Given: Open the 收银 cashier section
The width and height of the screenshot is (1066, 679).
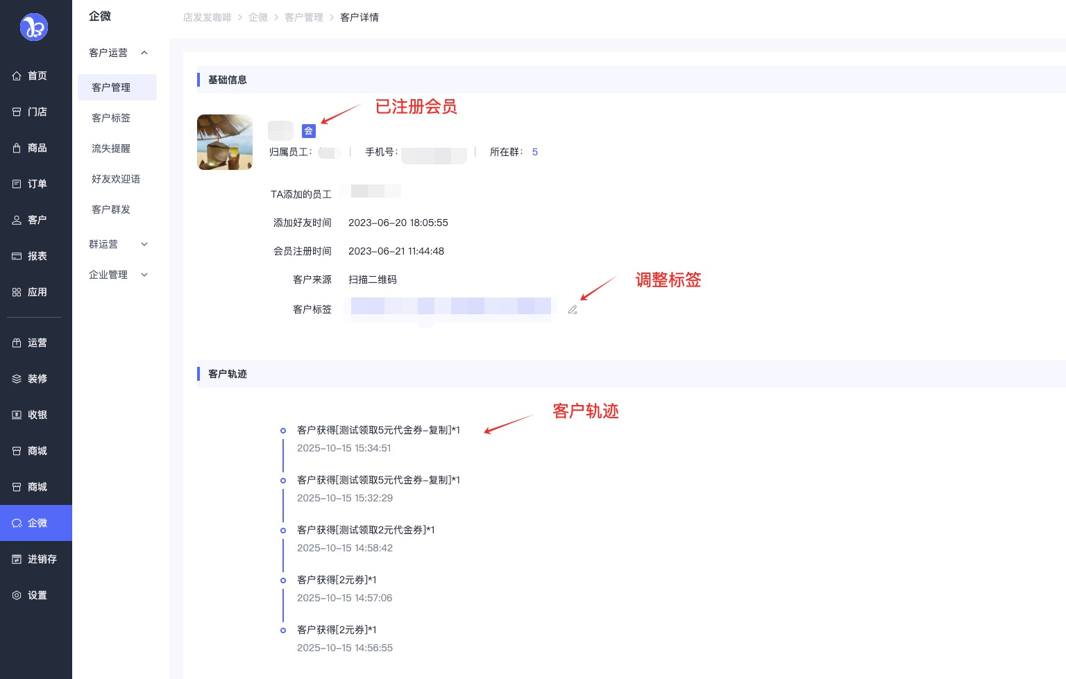Looking at the screenshot, I should click(x=29, y=415).
